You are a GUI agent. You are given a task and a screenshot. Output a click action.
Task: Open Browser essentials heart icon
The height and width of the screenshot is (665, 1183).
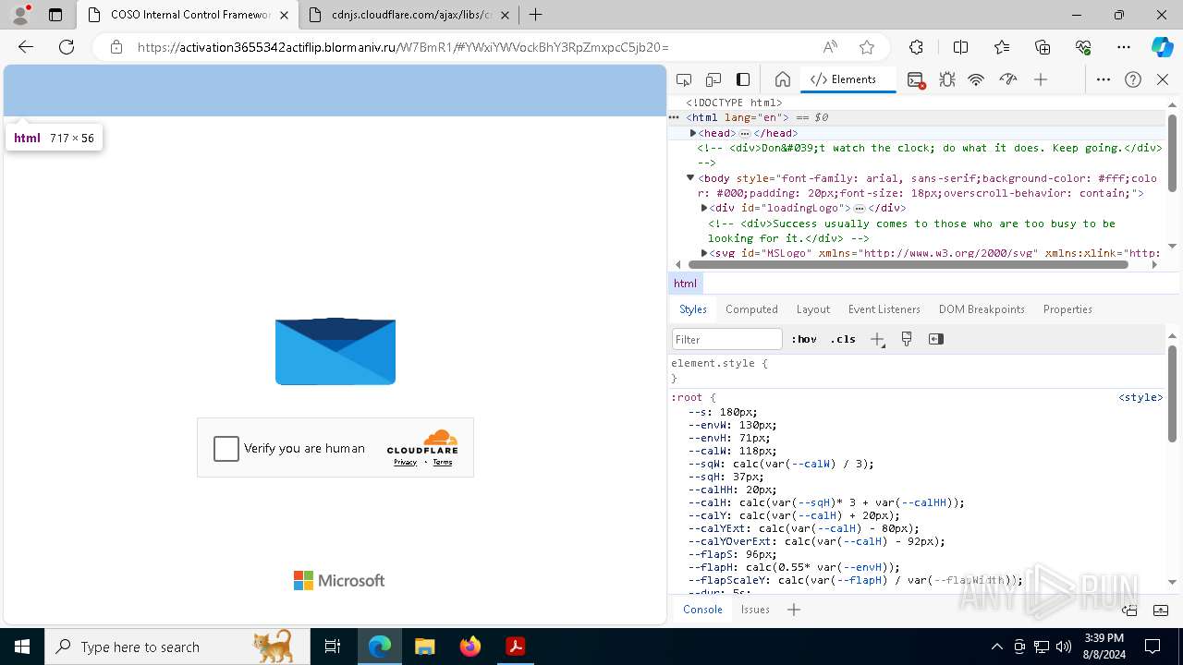1083,47
